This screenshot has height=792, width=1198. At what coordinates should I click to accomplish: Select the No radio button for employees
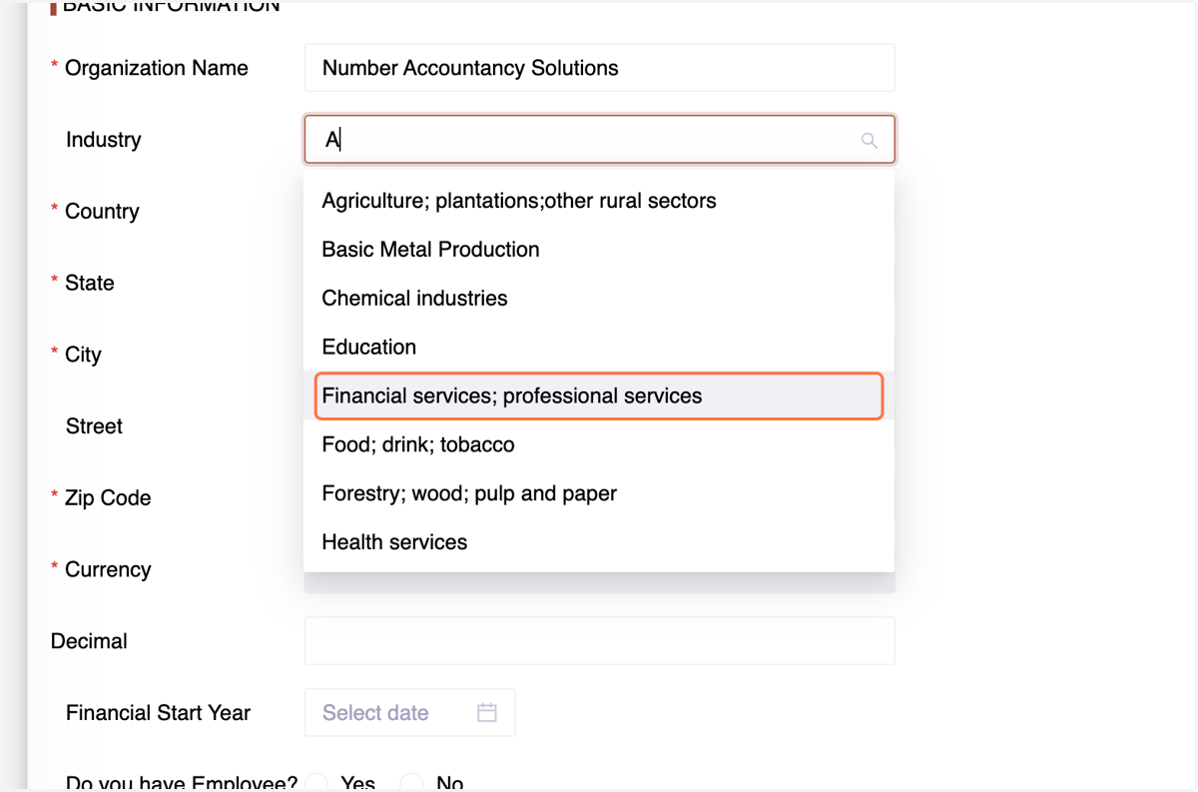pyautogui.click(x=411, y=784)
